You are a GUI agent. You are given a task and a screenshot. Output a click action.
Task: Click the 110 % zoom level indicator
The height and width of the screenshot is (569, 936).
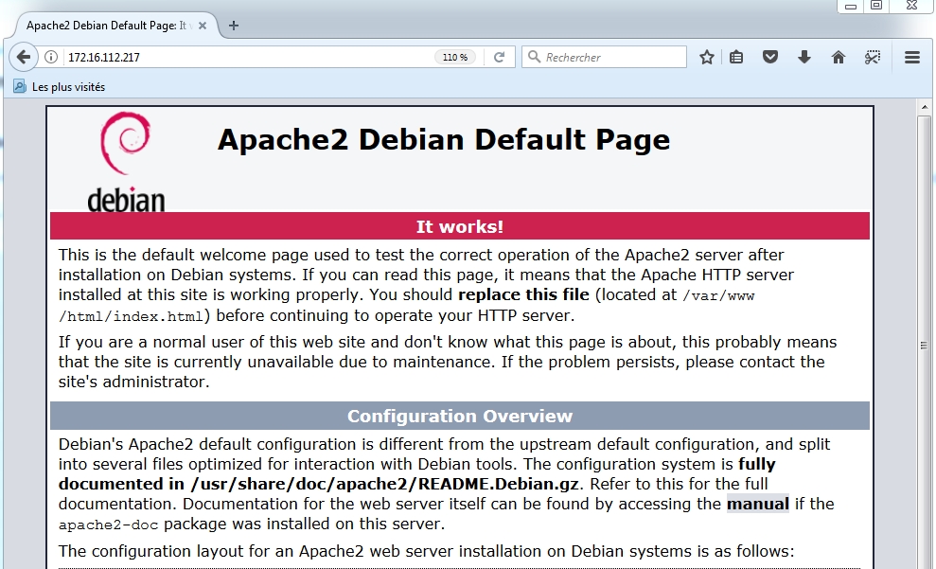tap(455, 58)
